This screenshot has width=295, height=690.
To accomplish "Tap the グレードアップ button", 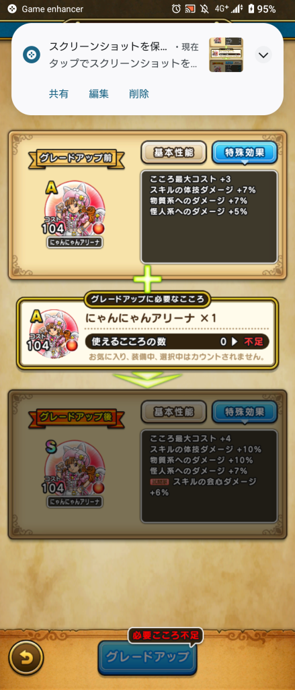I will [x=148, y=658].
